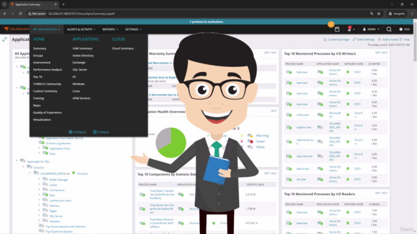Open Top Expensive Queries tree item
This screenshot has width=417, height=234.
(59, 231)
